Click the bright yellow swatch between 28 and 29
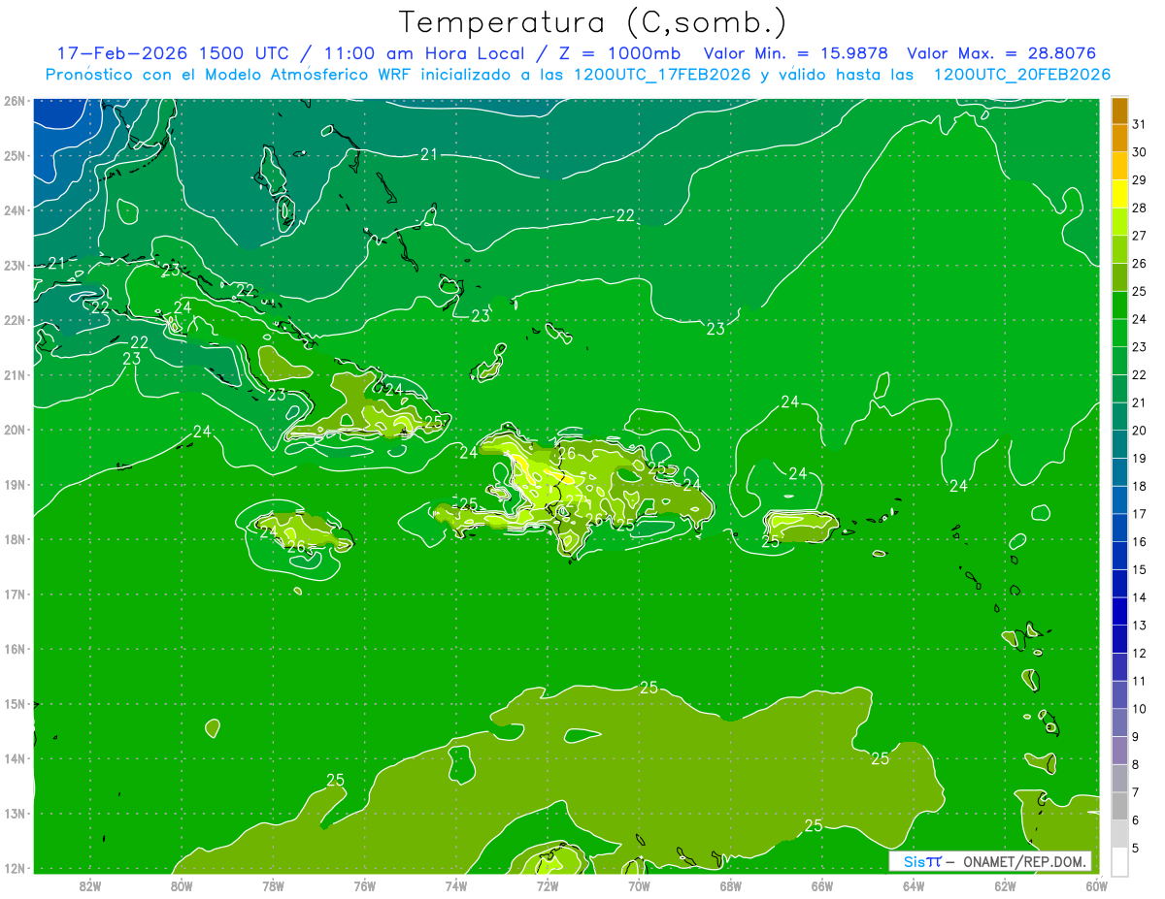 click(1119, 194)
